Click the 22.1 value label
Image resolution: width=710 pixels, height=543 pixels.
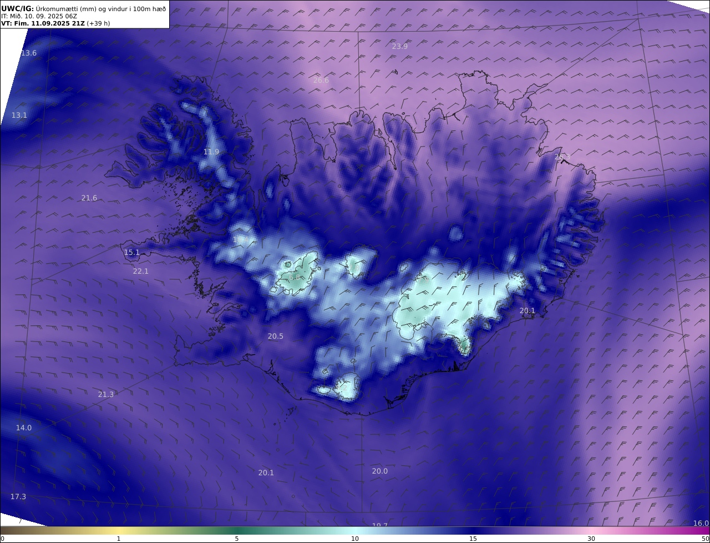[x=141, y=271]
